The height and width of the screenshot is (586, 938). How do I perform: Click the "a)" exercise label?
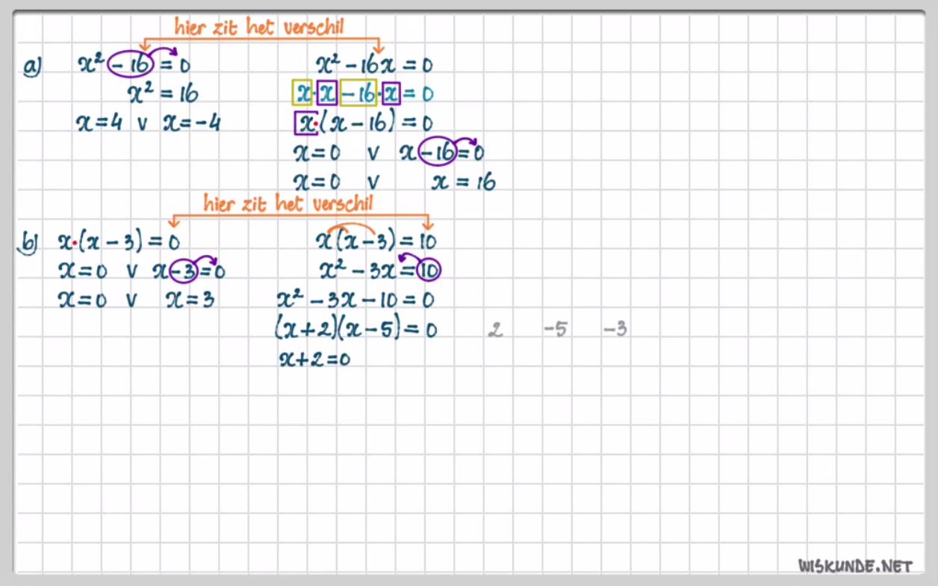pos(32,67)
